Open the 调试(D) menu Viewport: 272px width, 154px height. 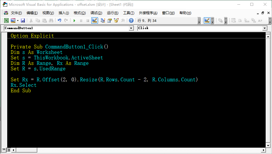click(96, 13)
